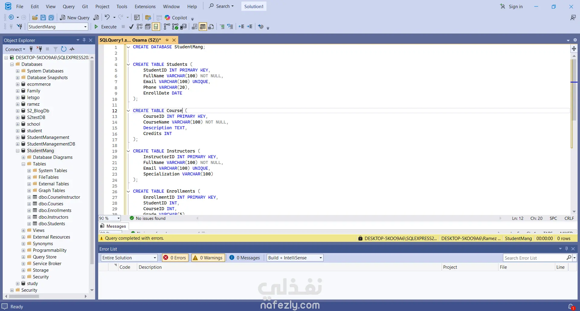
Task: Open the Query Options icon
Action: (148, 27)
